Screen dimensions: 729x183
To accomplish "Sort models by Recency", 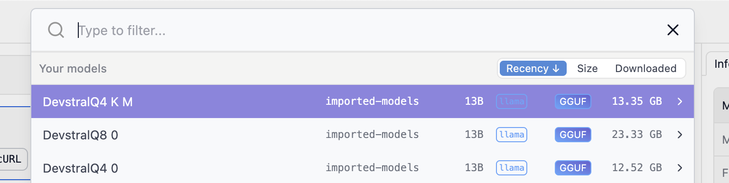I will [533, 68].
